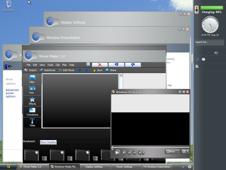This screenshot has height=170, width=226.
Task: Open the Clips panel in Movie Maker
Action: [x=32, y=79]
